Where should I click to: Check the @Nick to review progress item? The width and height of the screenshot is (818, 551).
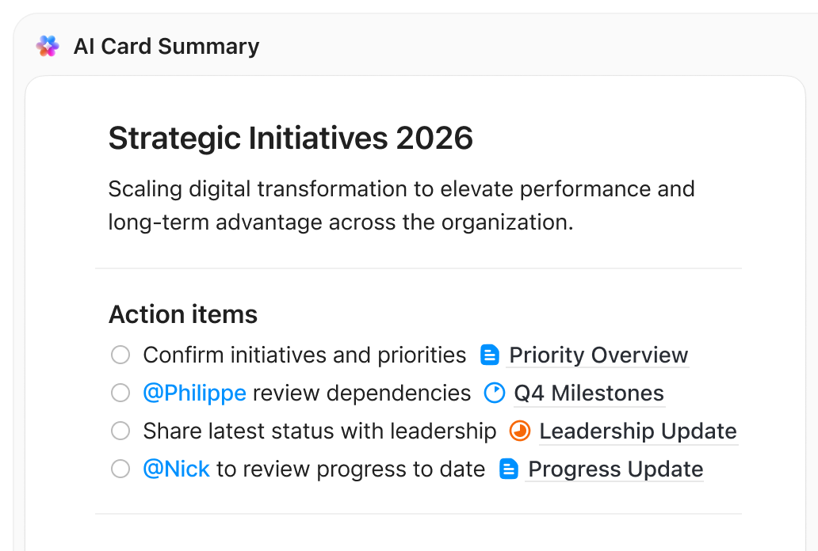coord(120,469)
